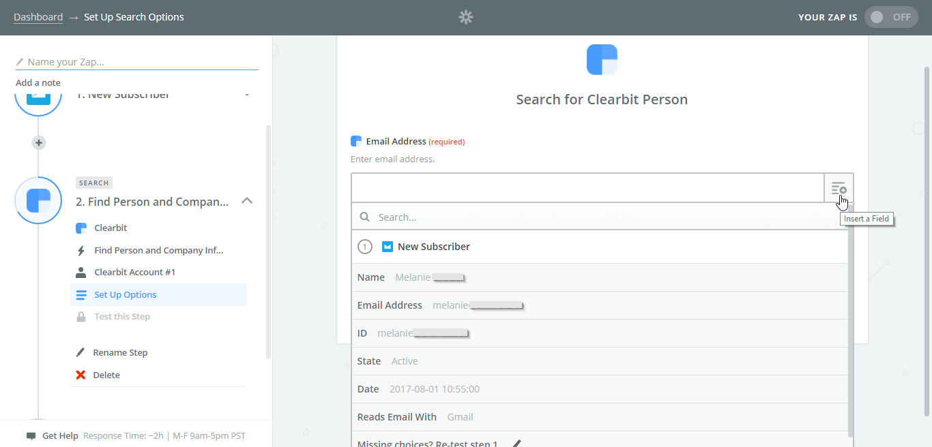Open Find Person and Company Inf... item
This screenshot has width=932, height=447.
158,250
